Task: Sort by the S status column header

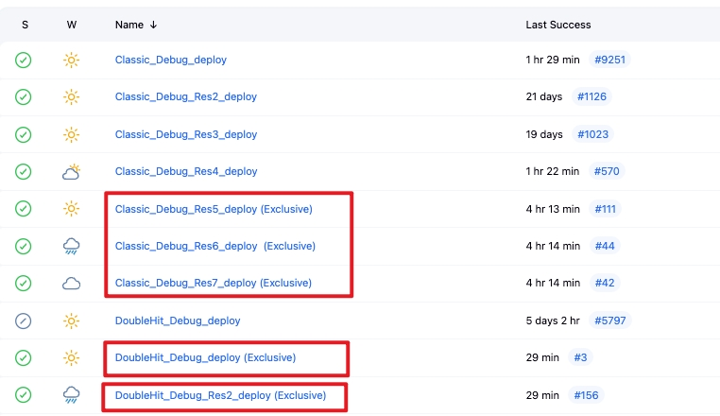Action: point(25,25)
